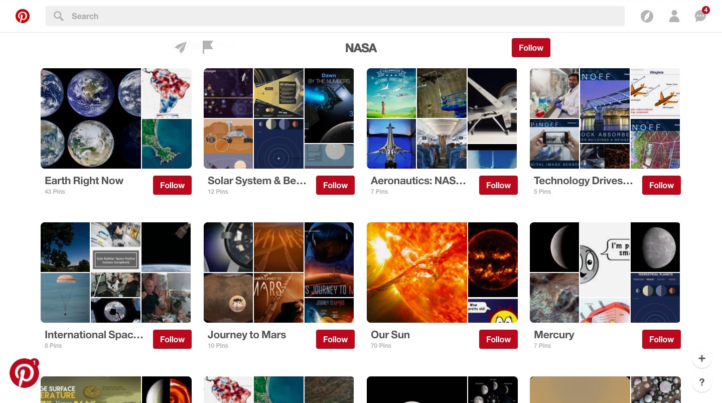Open the Technology Drives… board title
This screenshot has height=403, width=722.
tap(584, 181)
